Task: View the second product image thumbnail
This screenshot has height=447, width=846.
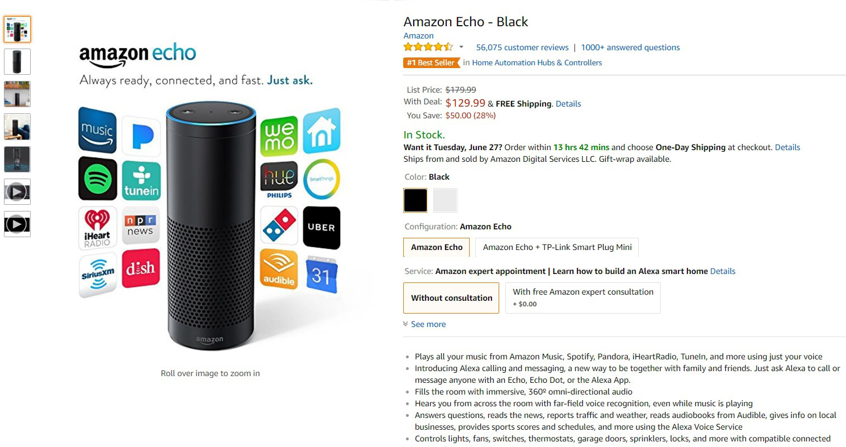Action: click(x=17, y=61)
